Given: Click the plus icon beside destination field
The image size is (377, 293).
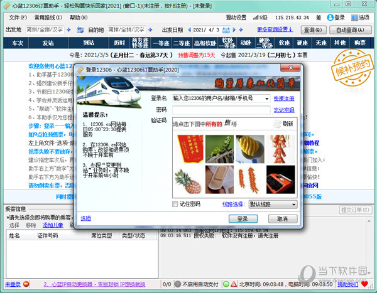Looking at the screenshot, I should tap(150, 29).
